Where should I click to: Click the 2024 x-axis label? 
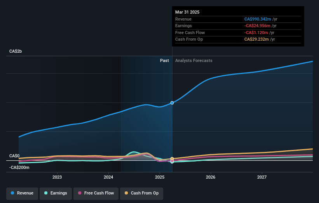tap(108, 177)
